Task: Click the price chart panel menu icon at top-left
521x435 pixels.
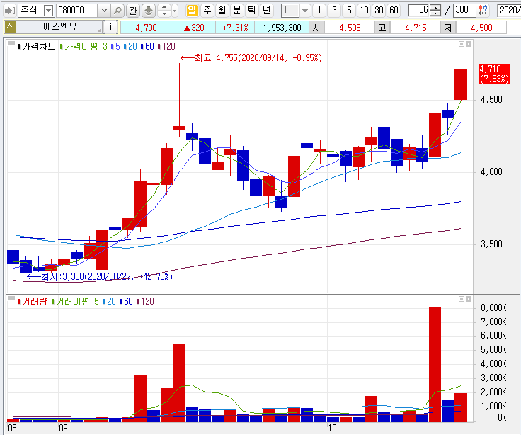Action: (x=11, y=43)
